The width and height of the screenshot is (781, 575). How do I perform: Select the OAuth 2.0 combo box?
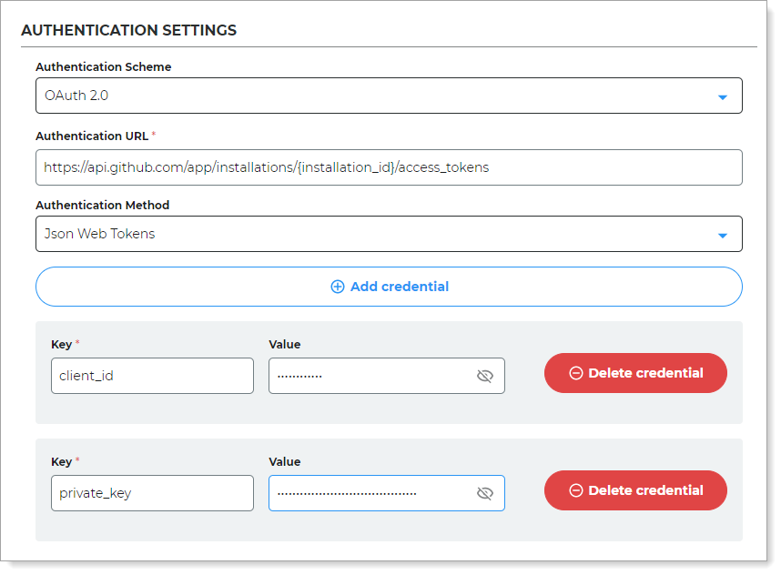click(x=373, y=96)
